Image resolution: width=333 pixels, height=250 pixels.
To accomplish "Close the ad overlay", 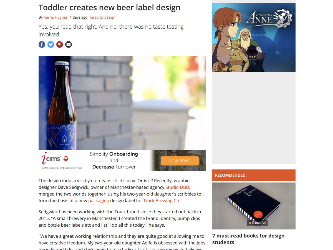I will click(x=257, y=223).
